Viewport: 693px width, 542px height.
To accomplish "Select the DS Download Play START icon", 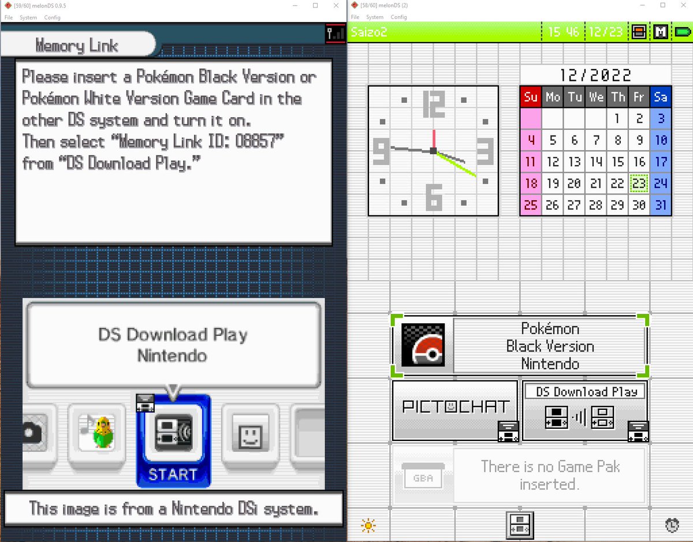I will click(x=173, y=442).
